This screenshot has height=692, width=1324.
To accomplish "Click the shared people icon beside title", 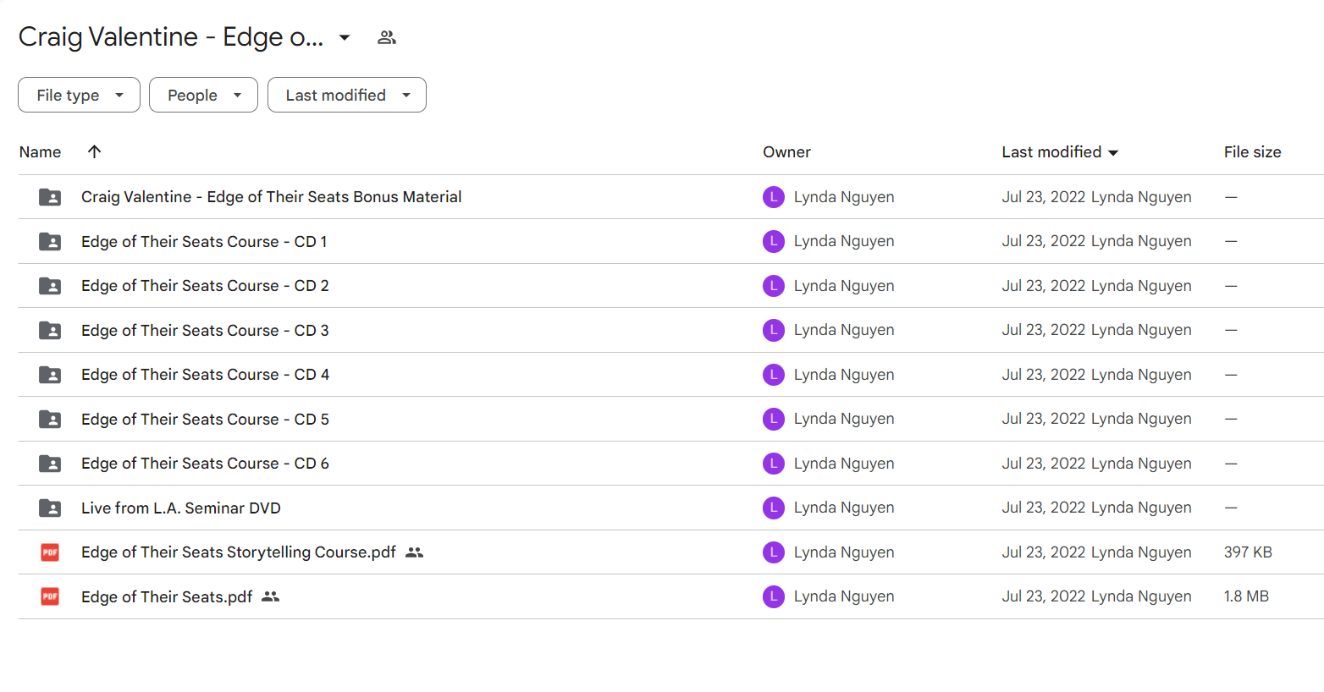I will tap(387, 37).
